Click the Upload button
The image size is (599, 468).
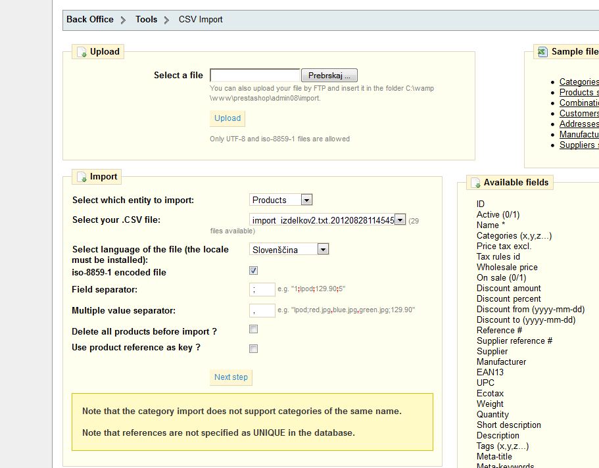coord(228,118)
